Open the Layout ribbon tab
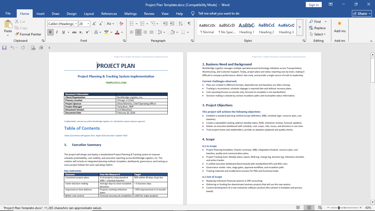Image resolution: width=375 pixels, height=211 pixels. 89,14
